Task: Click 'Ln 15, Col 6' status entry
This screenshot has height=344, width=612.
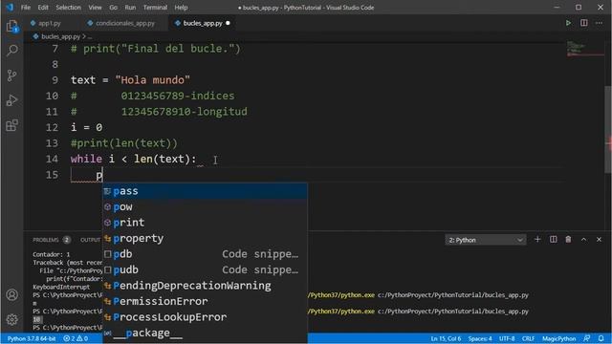Action: pos(446,338)
